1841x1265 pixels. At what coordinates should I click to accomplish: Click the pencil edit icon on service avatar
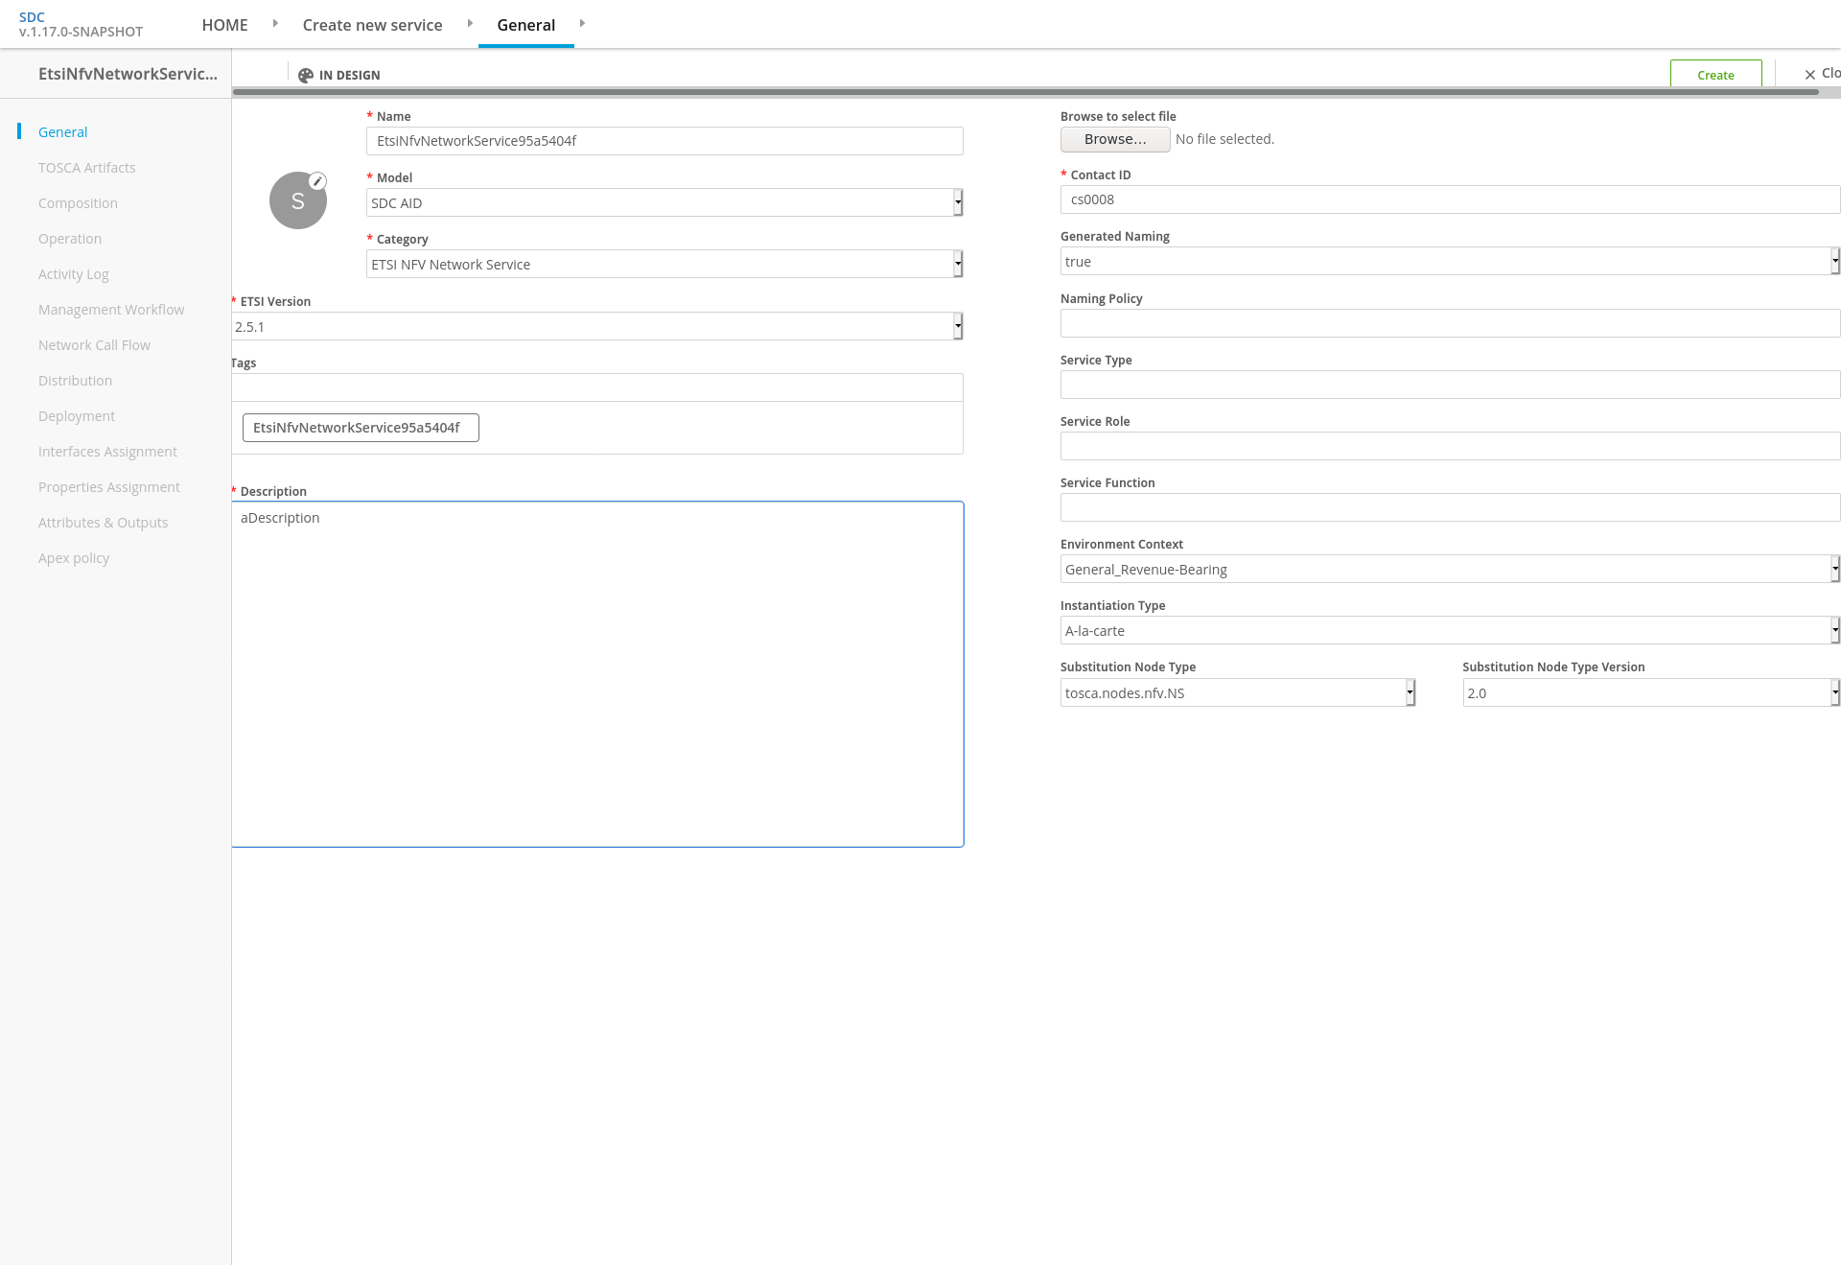(317, 181)
